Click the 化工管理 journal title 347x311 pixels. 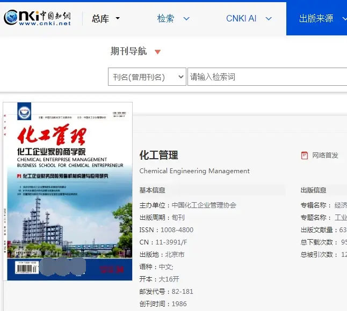(158, 155)
